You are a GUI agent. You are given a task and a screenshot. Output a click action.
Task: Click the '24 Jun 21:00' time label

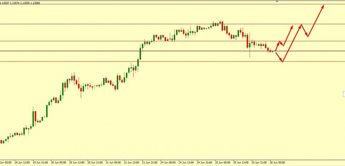pos(204,163)
